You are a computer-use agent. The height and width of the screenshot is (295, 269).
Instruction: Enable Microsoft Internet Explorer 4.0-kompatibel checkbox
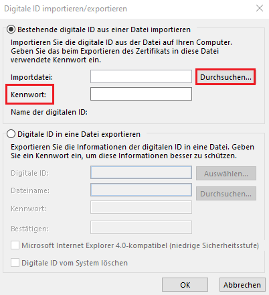tap(15, 245)
